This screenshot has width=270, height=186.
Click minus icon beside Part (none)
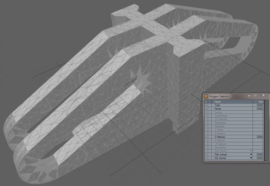(x=210, y=154)
